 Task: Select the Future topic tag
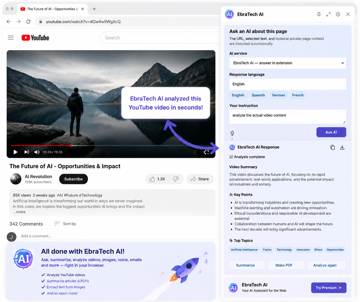click(x=267, y=250)
